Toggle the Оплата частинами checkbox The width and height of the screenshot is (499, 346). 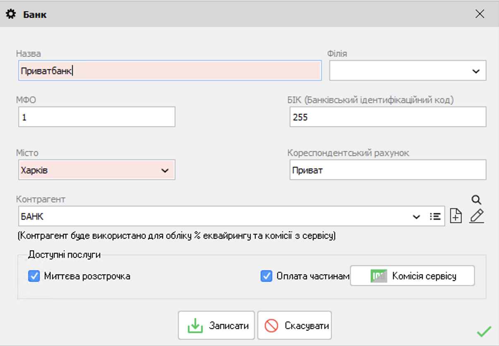click(x=266, y=276)
